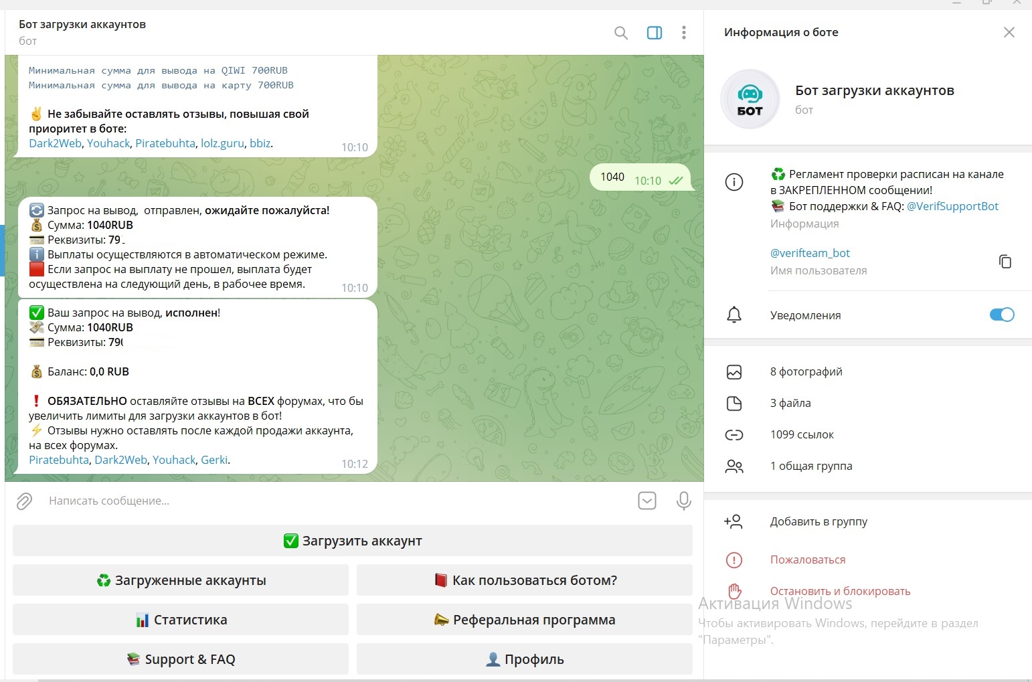This screenshot has height=682, width=1032.
Task: Start voice recording with microphone icon
Action: (x=683, y=501)
